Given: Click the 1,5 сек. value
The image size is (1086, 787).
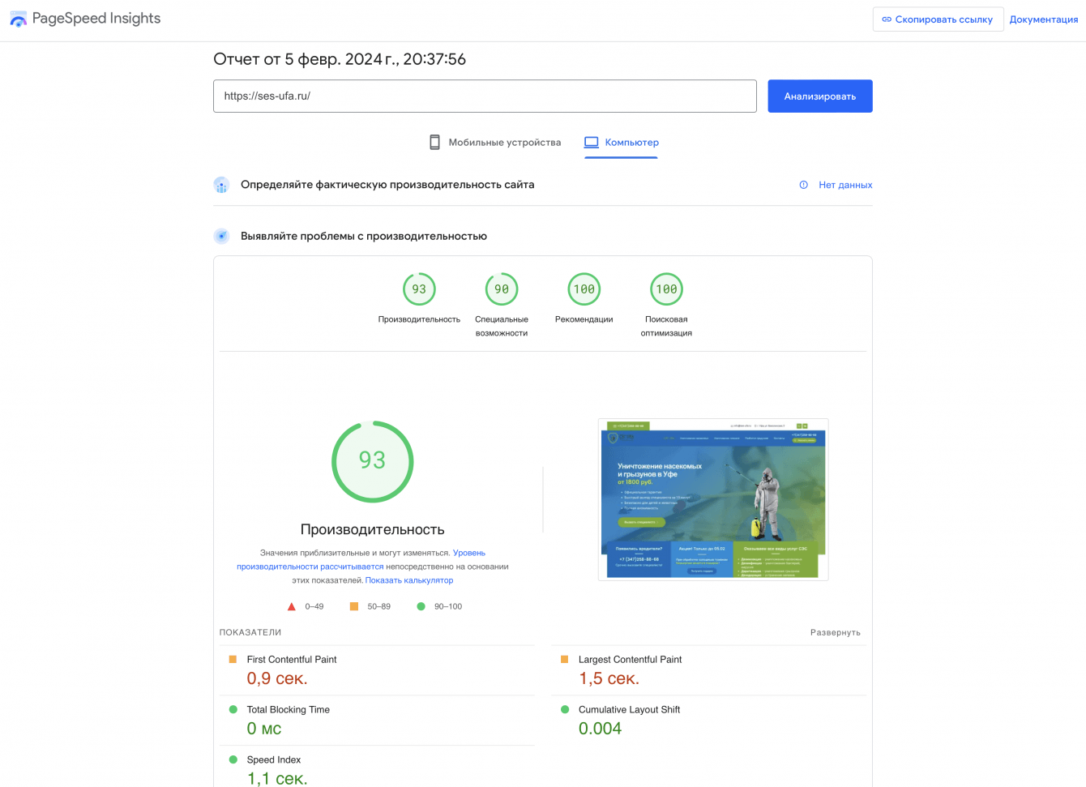Looking at the screenshot, I should tap(609, 678).
